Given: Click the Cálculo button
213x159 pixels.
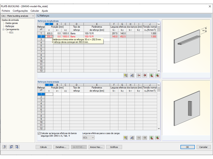Looking at the screenshot, I should pyautogui.click(x=43, y=147).
